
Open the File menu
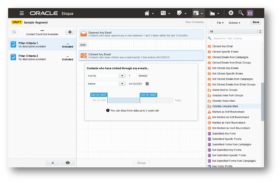click(x=220, y=22)
